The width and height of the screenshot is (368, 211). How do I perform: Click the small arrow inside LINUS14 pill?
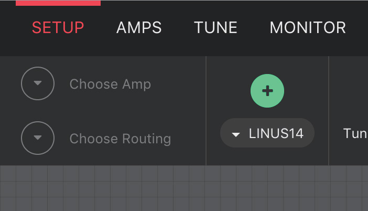(235, 134)
